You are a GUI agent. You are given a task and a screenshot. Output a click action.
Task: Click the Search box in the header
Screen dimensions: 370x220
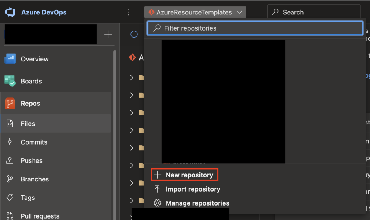tap(314, 12)
